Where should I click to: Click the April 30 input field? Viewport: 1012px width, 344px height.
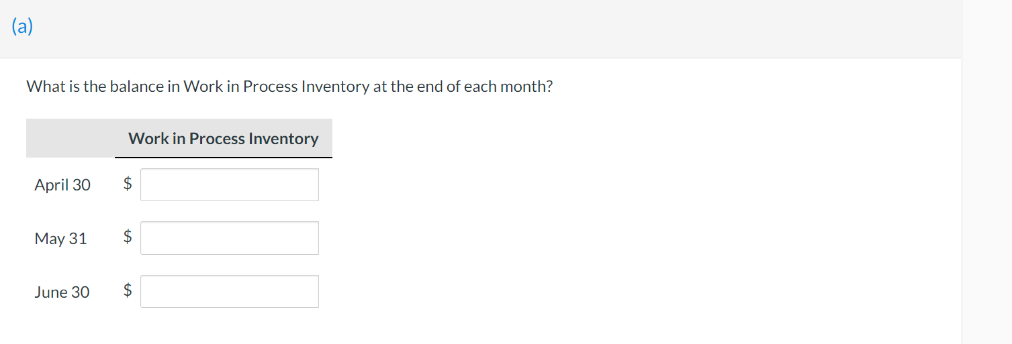[x=230, y=184]
